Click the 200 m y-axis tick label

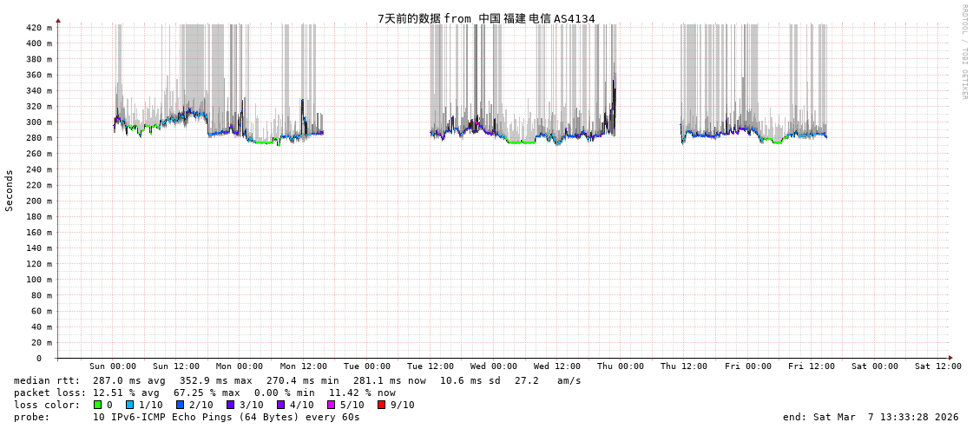(x=38, y=201)
